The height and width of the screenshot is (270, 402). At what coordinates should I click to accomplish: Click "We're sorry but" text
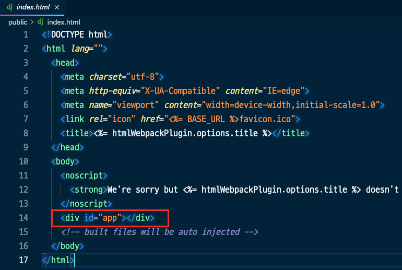point(143,190)
